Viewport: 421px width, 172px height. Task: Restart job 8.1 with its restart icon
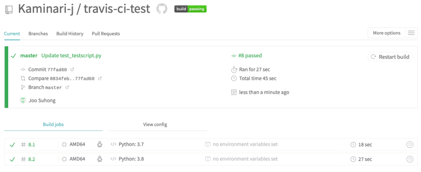410,145
